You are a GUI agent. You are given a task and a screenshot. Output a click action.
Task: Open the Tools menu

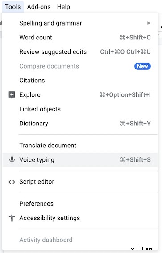(x=13, y=7)
